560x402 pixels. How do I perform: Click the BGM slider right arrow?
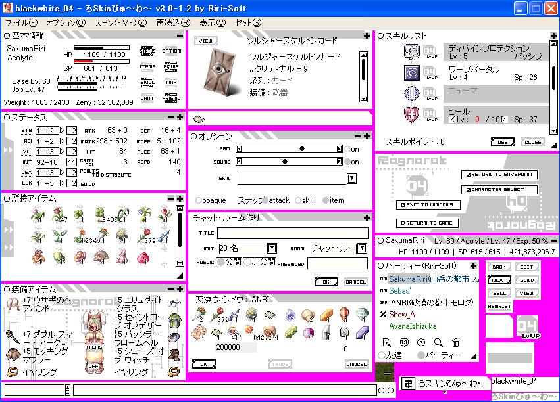point(339,149)
